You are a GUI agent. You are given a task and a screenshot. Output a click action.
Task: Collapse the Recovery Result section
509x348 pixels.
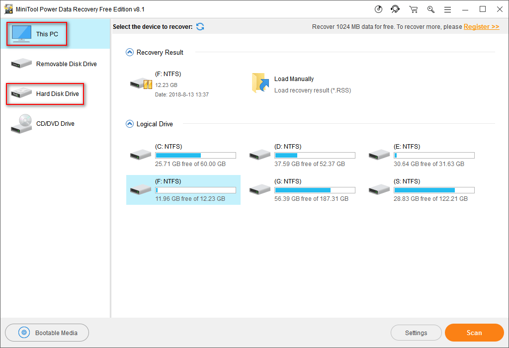[x=130, y=52]
